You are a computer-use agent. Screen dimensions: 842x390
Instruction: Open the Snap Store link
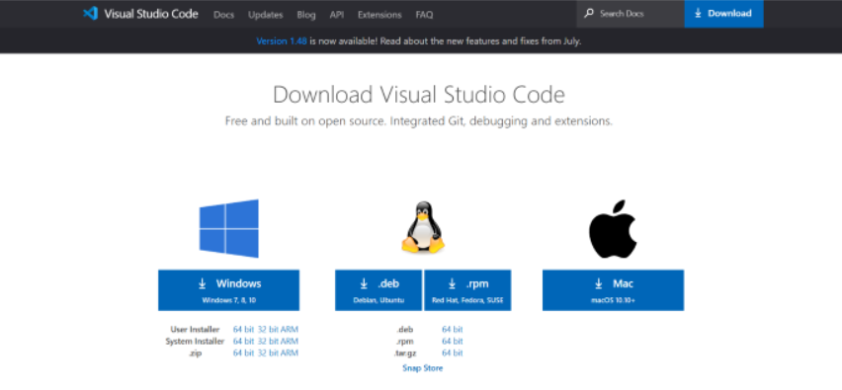point(423,368)
